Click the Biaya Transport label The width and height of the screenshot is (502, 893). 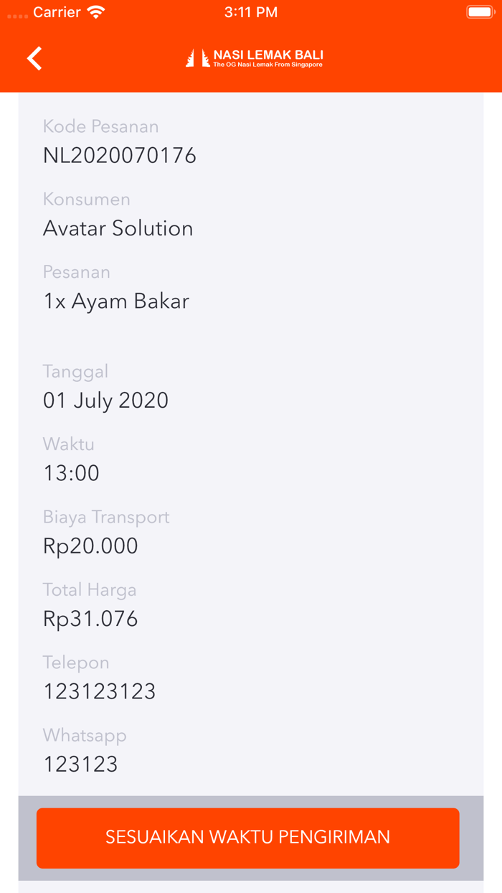(106, 517)
